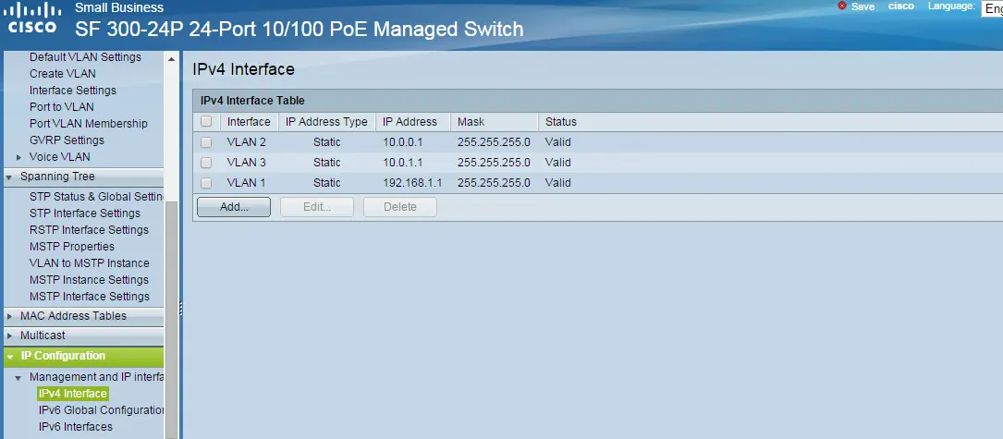Click the sidebar splitter handle
Image resolution: width=1003 pixels, height=439 pixels.
[181, 309]
